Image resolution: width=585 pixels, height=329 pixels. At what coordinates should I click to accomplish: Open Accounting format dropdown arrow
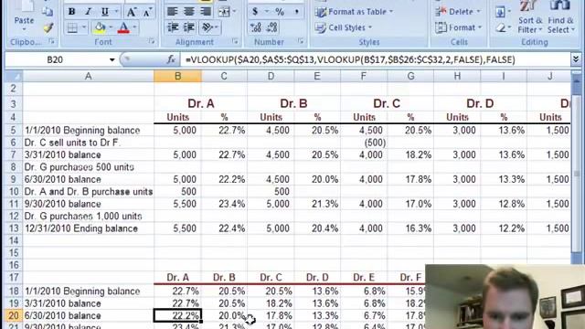(266, 12)
